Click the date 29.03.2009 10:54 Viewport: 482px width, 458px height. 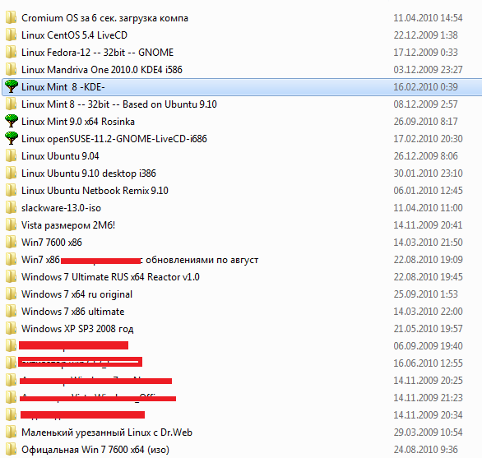click(428, 433)
